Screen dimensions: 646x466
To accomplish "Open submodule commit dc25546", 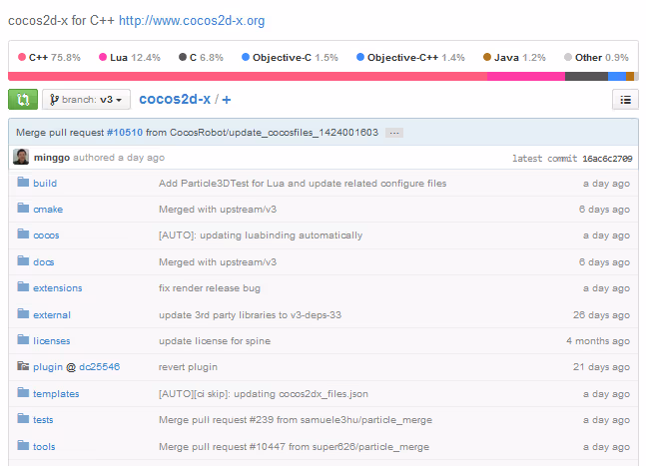I will (x=99, y=366).
